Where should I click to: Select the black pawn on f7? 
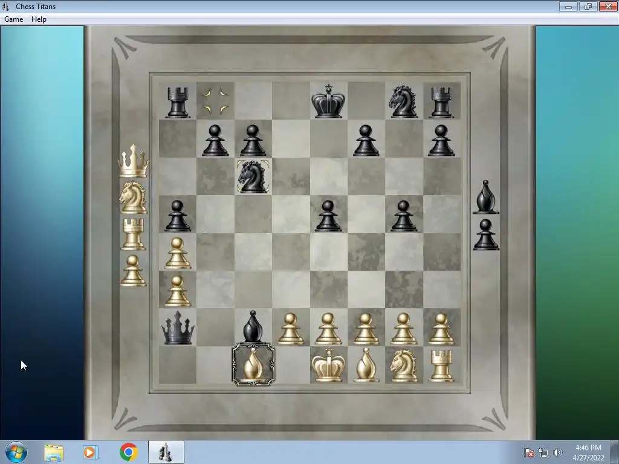pyautogui.click(x=366, y=140)
